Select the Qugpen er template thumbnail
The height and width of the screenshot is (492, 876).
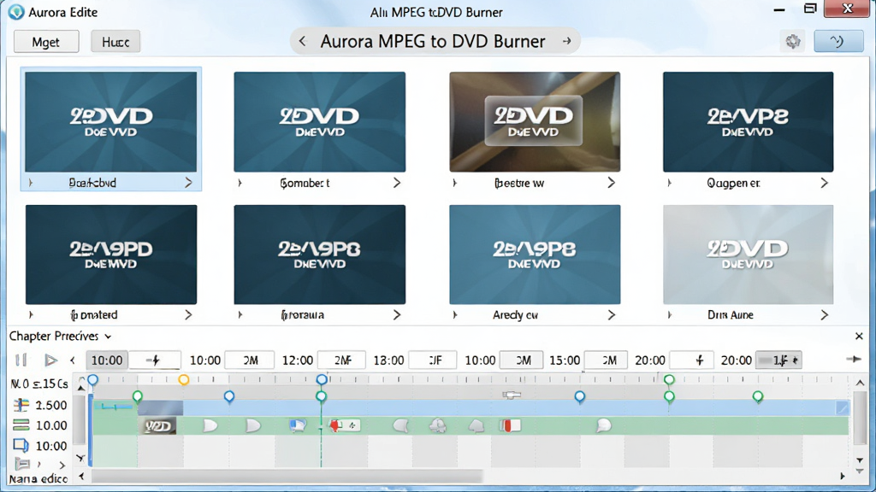(x=748, y=121)
